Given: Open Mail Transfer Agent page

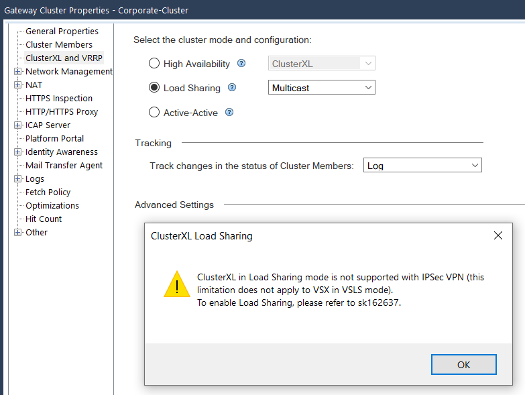Looking at the screenshot, I should click(64, 166).
